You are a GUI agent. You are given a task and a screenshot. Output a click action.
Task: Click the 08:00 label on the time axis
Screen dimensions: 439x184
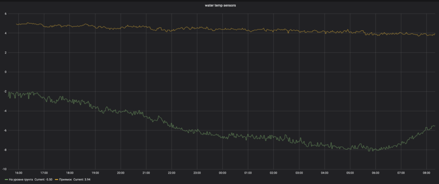pos(426,173)
